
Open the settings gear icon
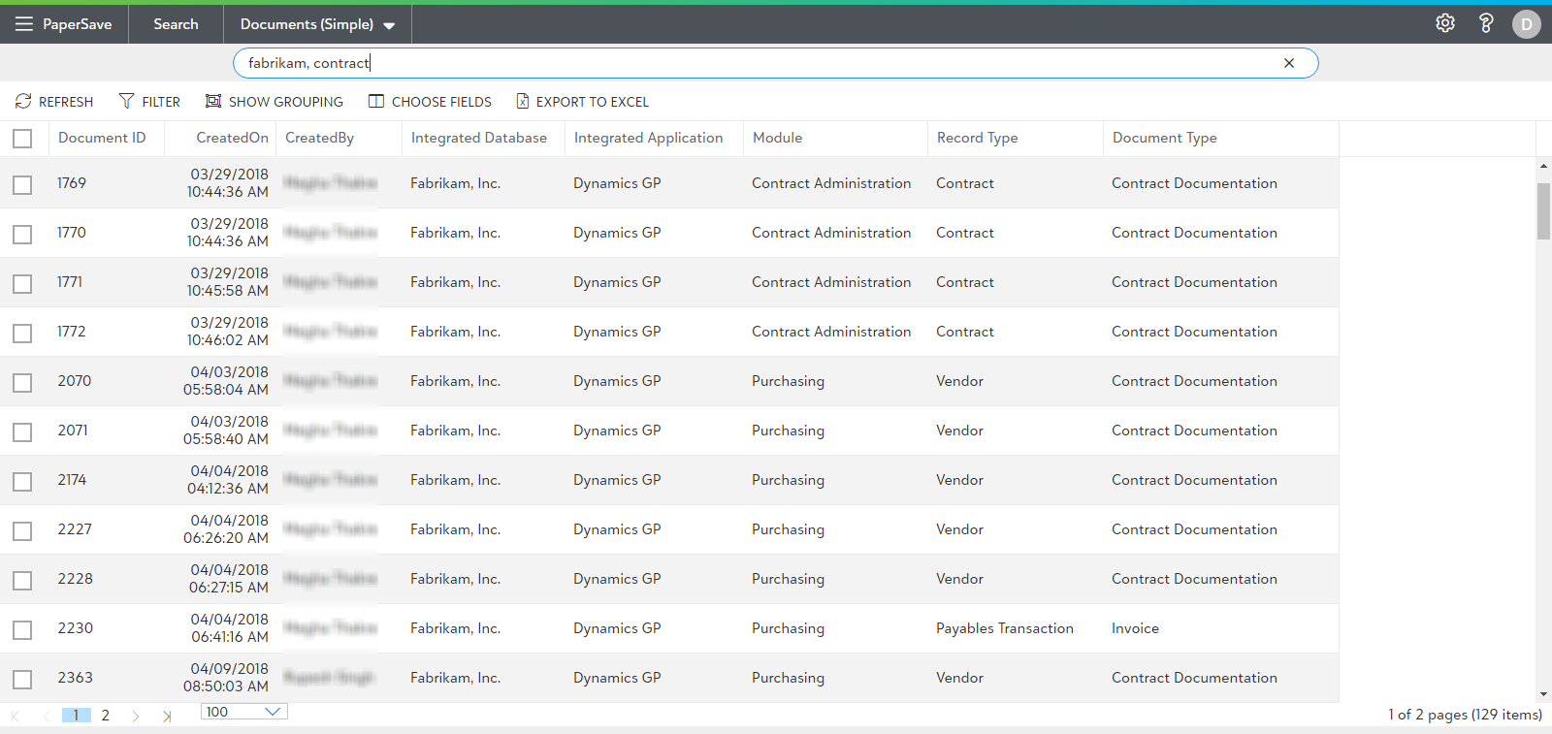coord(1445,23)
